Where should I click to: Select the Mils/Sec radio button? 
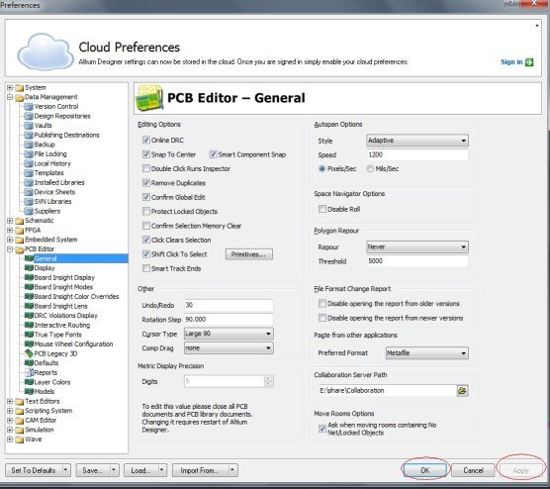coord(370,169)
